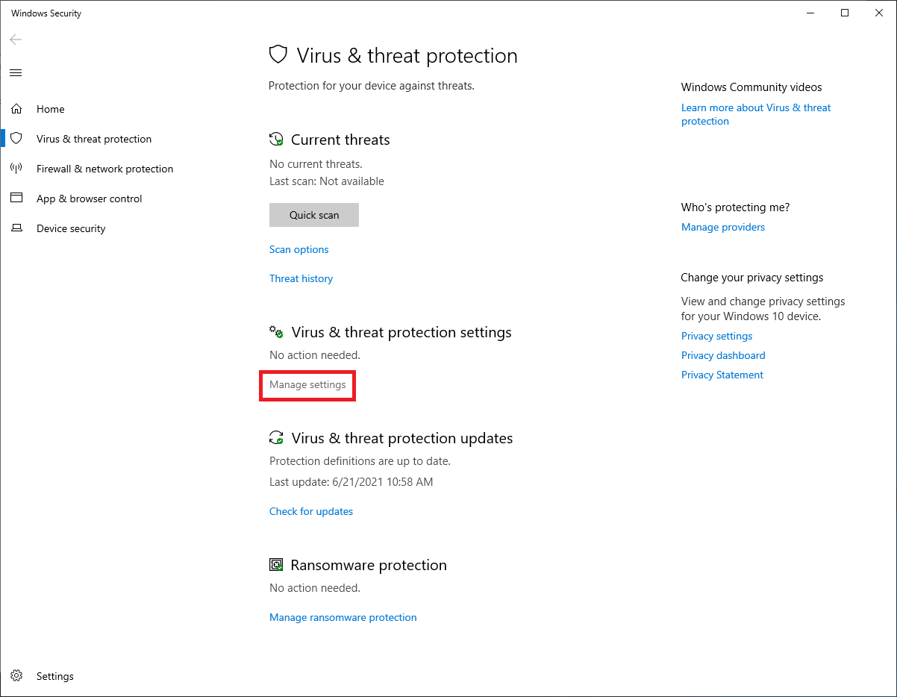Open Manage ransomware protection

coord(343,617)
